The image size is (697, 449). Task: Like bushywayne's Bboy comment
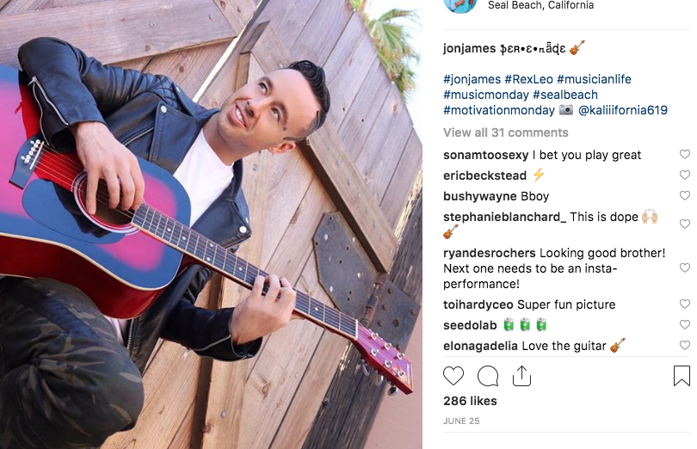[685, 195]
